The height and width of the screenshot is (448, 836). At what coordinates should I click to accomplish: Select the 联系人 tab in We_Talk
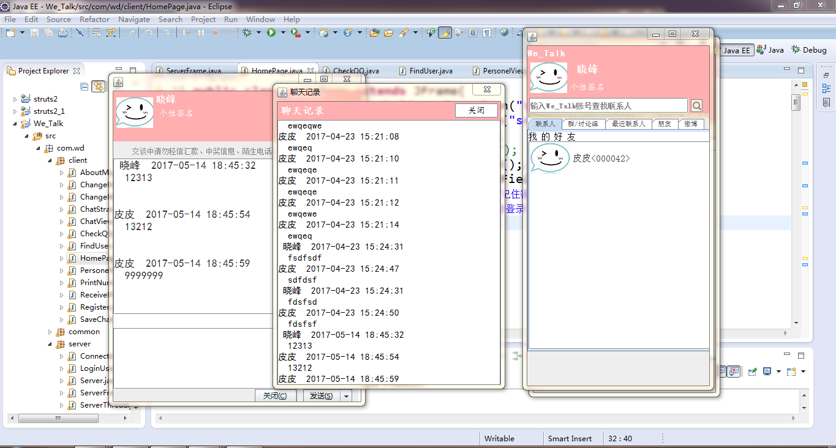tap(544, 124)
